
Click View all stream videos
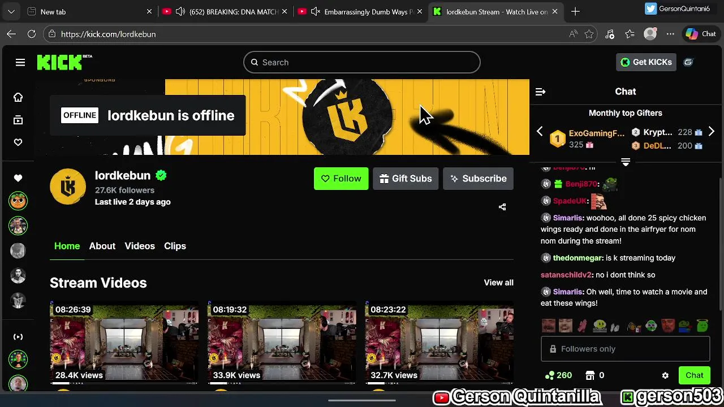click(498, 283)
